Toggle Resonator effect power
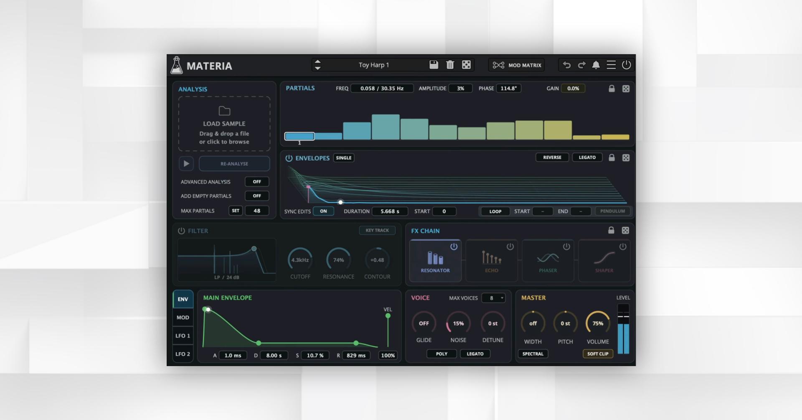The image size is (802, 420). [454, 247]
